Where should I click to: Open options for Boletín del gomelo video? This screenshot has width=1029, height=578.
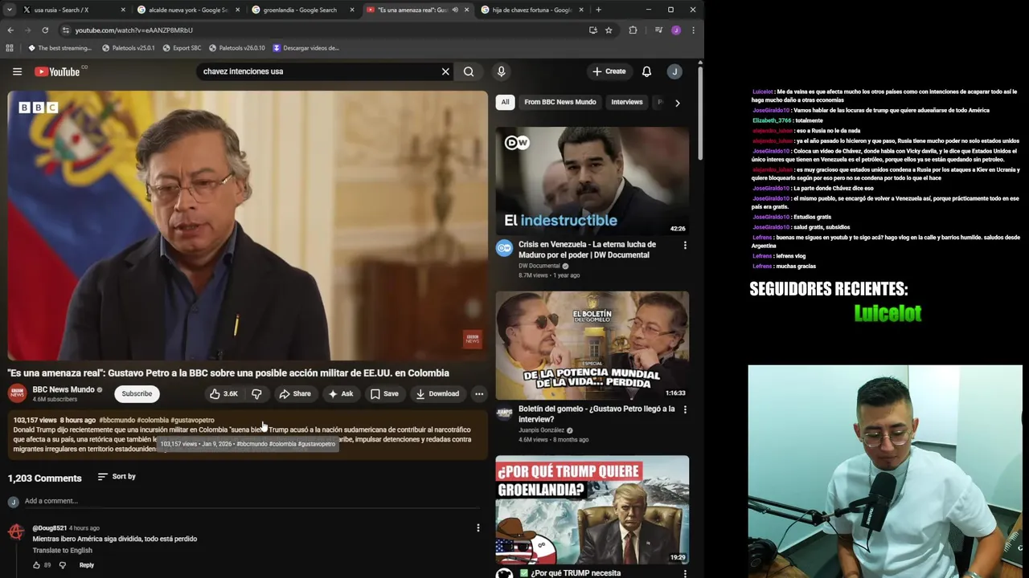(x=685, y=410)
